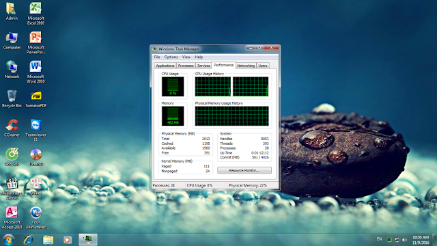Click the Kernel Memory Nonpaged row
The height and width of the screenshot is (246, 437).
pyautogui.click(x=186, y=171)
